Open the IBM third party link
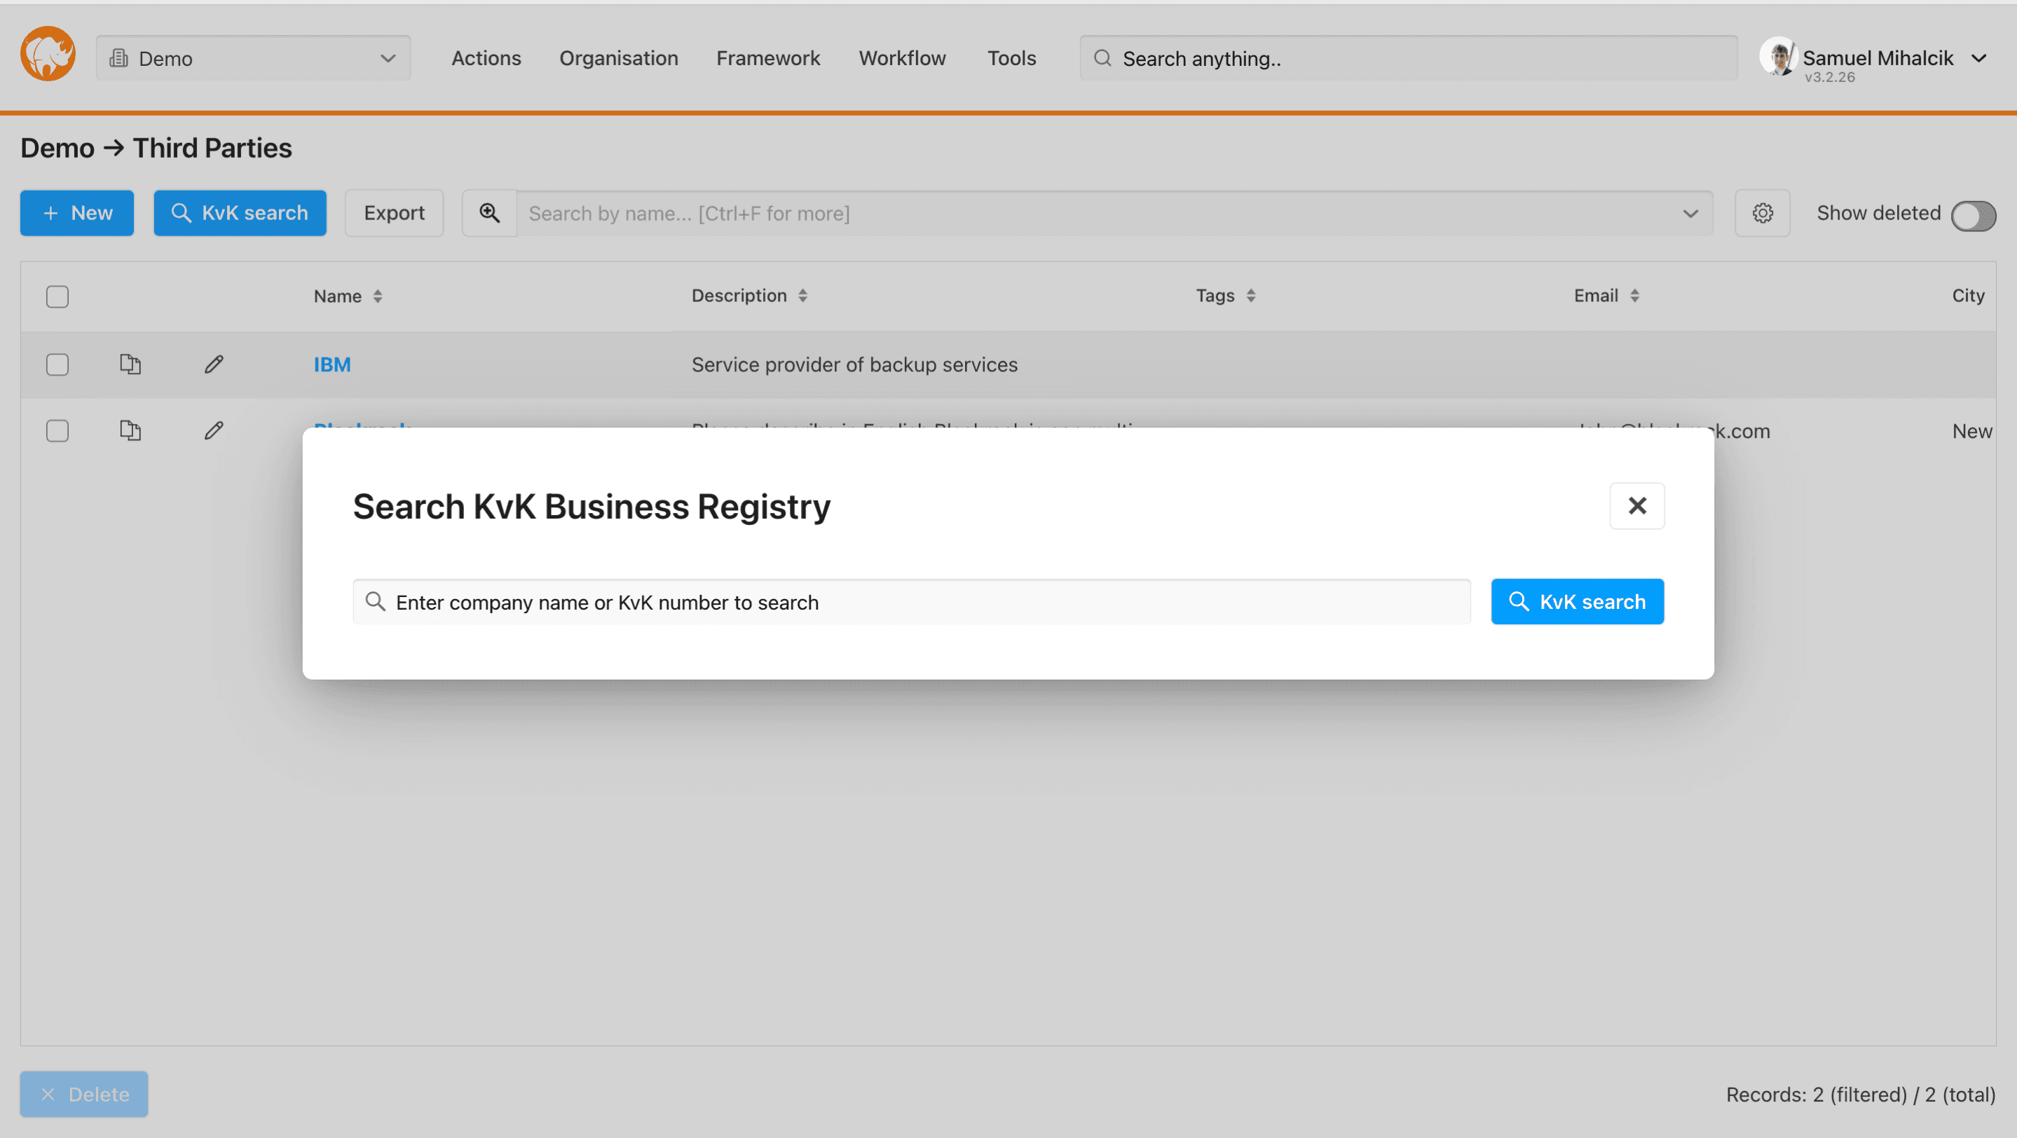This screenshot has width=2017, height=1138. pos(331,364)
